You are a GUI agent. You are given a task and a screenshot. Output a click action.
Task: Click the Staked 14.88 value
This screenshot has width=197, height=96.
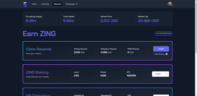pos(103,76)
